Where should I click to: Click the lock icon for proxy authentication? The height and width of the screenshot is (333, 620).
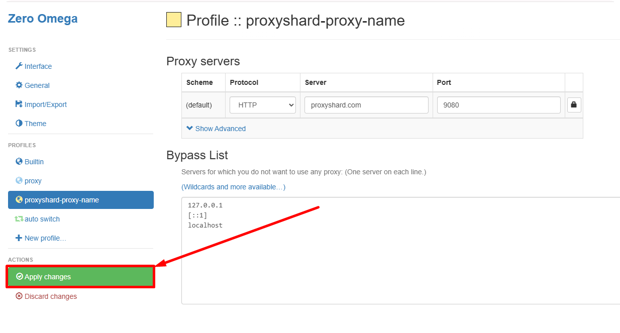(574, 105)
